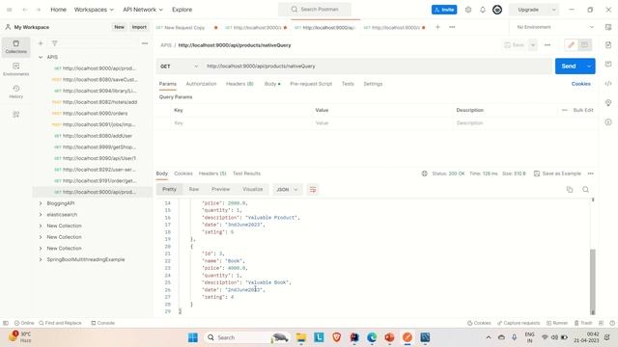Open the API Network dropdown
This screenshot has width=618, height=347.
pos(143,10)
